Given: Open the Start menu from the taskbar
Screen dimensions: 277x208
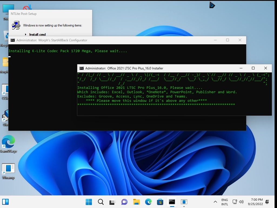Looking at the screenshot, I should click(x=89, y=202).
